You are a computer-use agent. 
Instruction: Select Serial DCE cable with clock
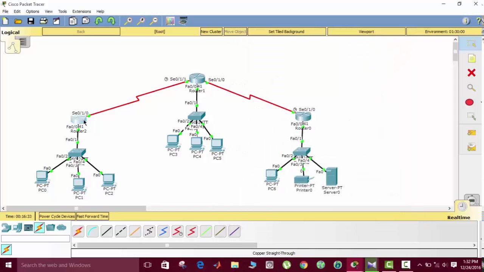coord(177,231)
